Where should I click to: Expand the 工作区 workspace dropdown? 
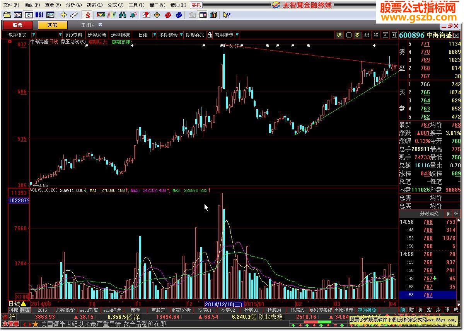point(100,25)
